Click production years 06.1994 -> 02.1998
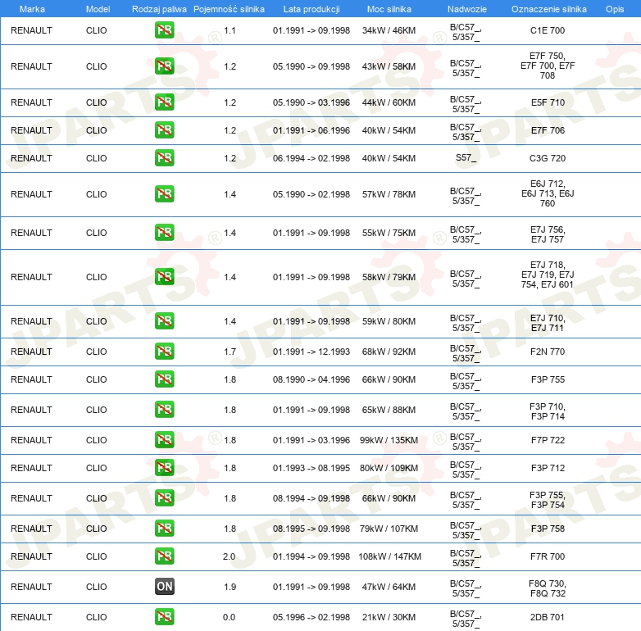 (311, 158)
